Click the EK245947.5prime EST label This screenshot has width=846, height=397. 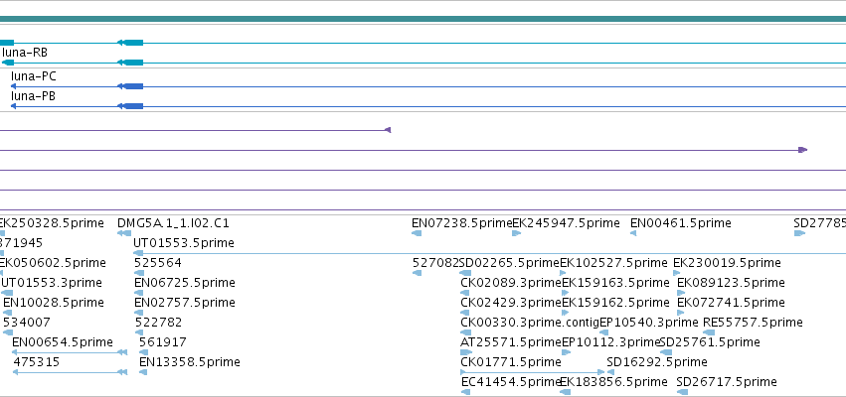(x=566, y=223)
